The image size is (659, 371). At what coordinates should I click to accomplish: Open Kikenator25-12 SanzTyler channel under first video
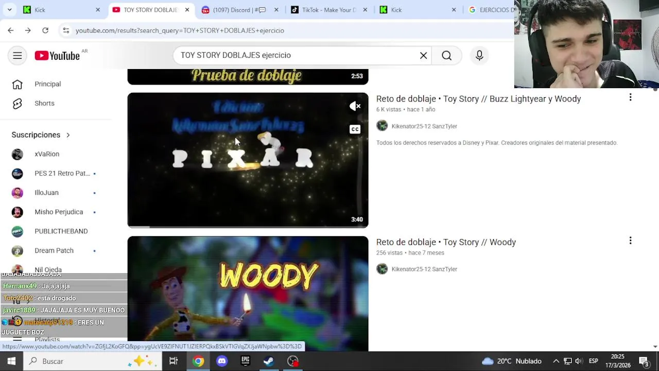pyautogui.click(x=424, y=126)
